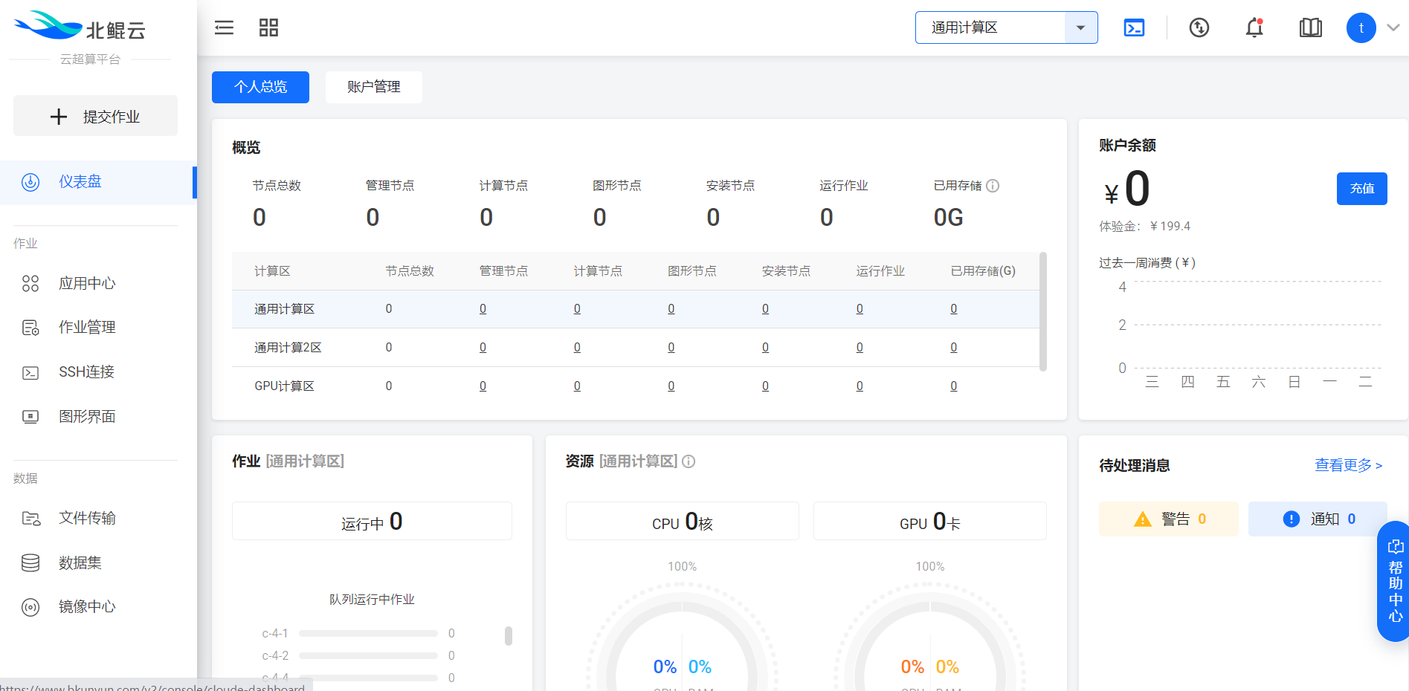The image size is (1409, 691).
Task: Collapse the sidebar with the hamburger icon
Action: (224, 27)
